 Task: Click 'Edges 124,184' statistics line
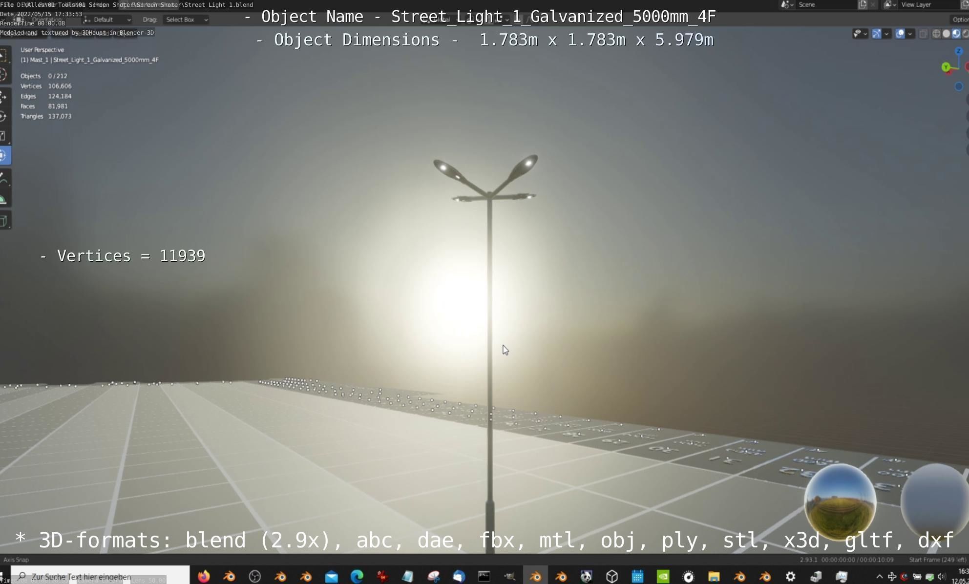46,96
